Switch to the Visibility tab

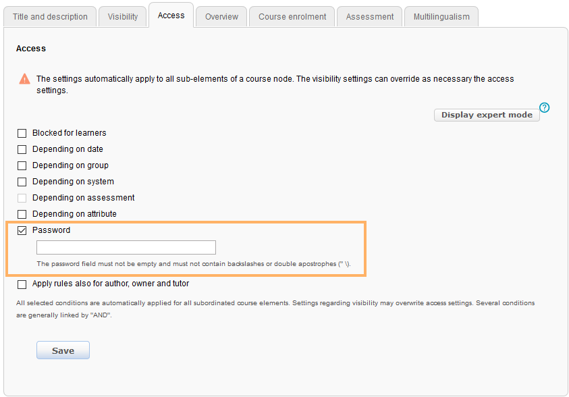click(122, 17)
